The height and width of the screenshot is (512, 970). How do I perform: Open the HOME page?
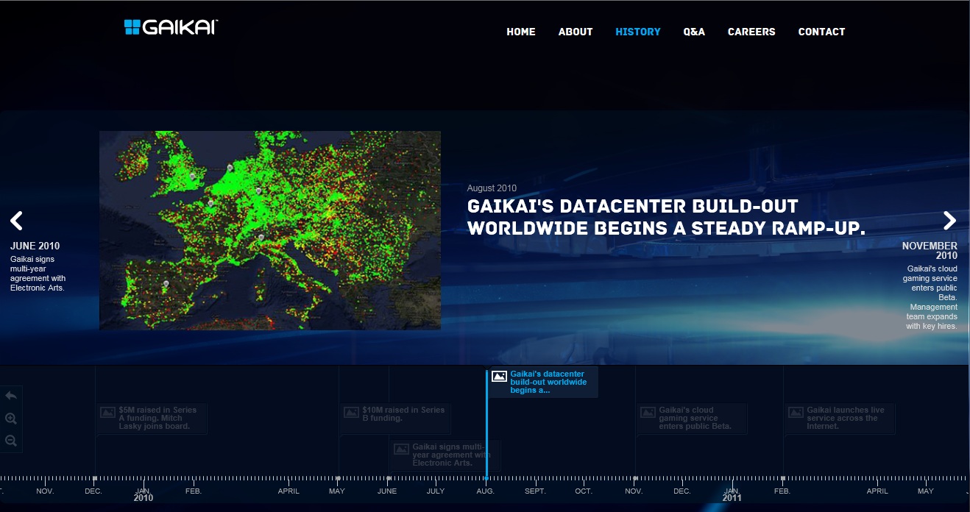(521, 32)
